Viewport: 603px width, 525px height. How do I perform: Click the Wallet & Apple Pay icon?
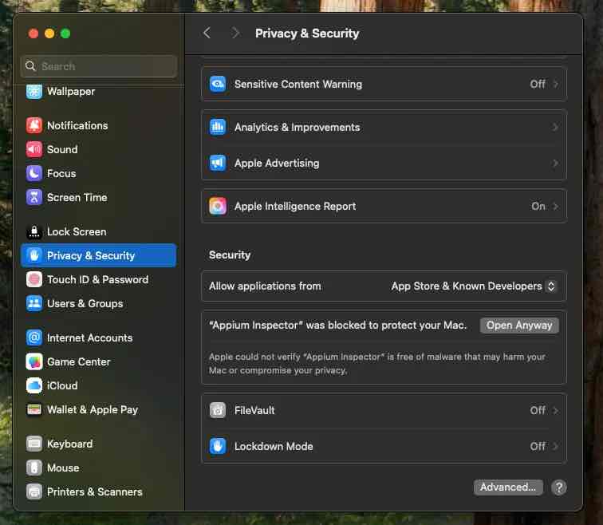tap(34, 409)
